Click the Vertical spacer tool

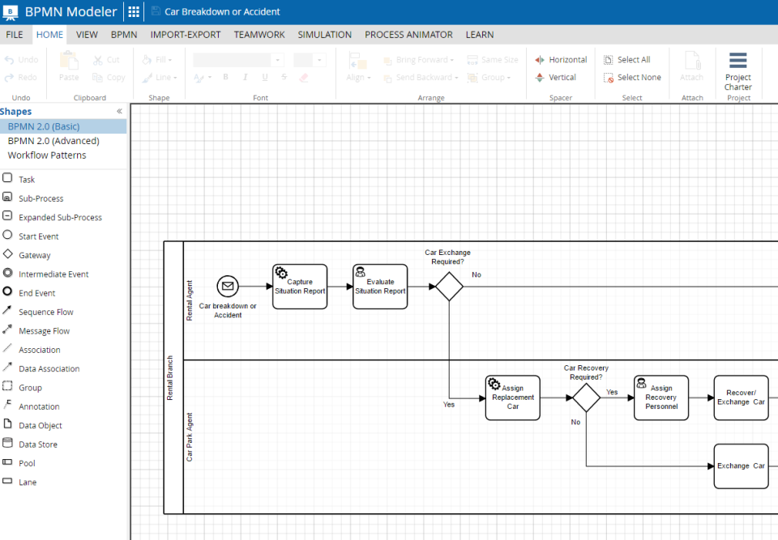pyautogui.click(x=555, y=78)
